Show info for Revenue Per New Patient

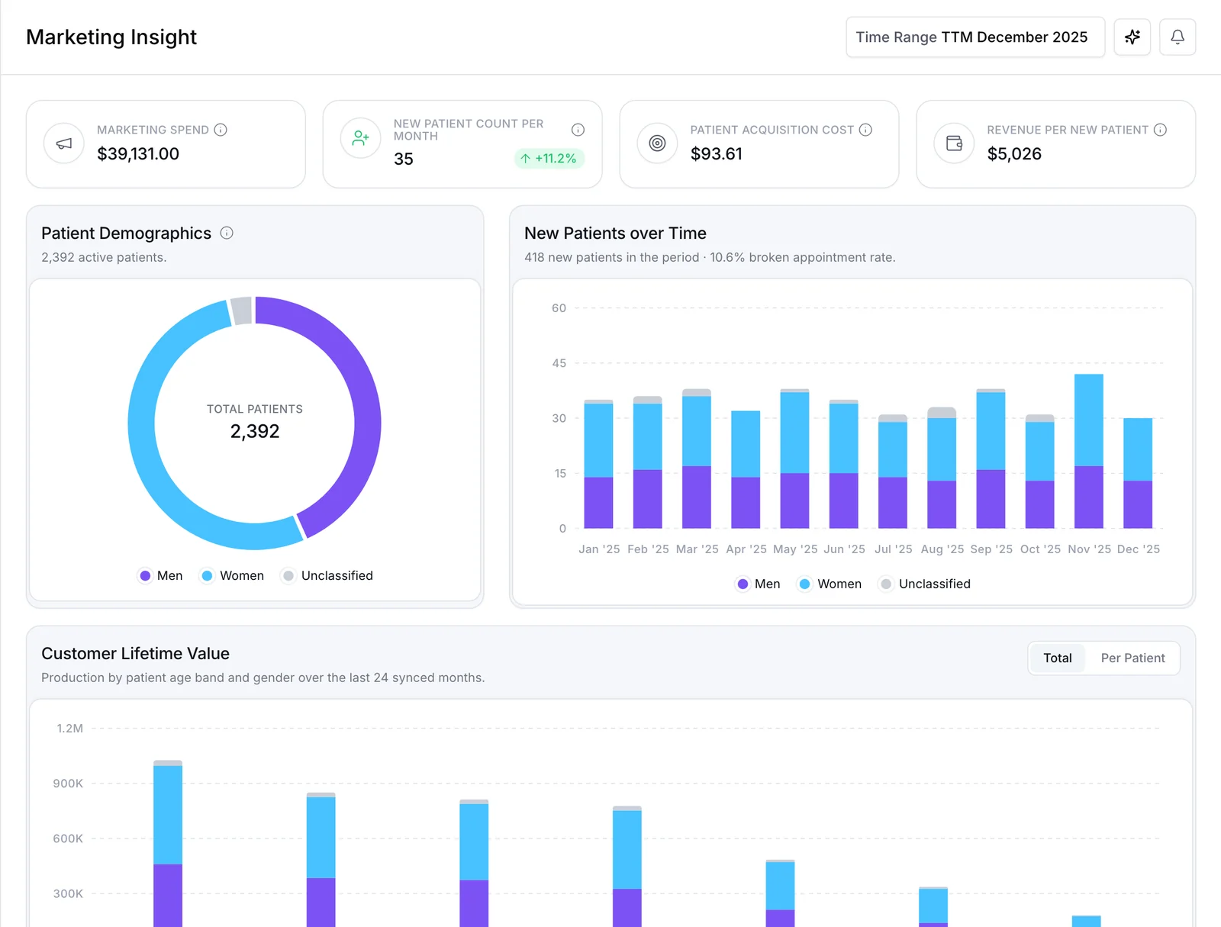click(1160, 130)
